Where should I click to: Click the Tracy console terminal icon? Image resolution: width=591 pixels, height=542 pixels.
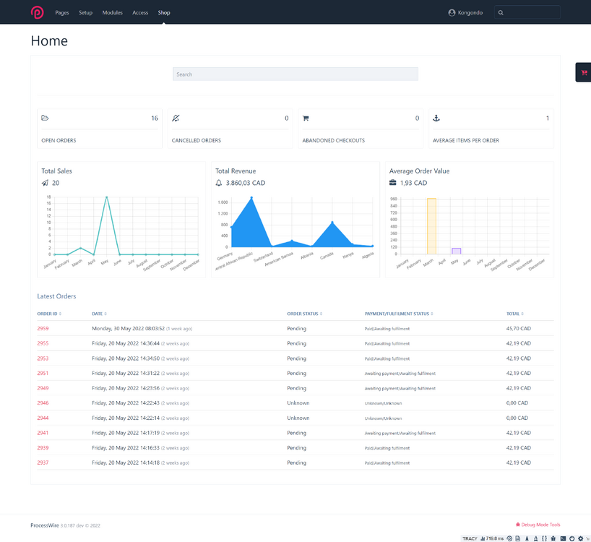[563, 538]
